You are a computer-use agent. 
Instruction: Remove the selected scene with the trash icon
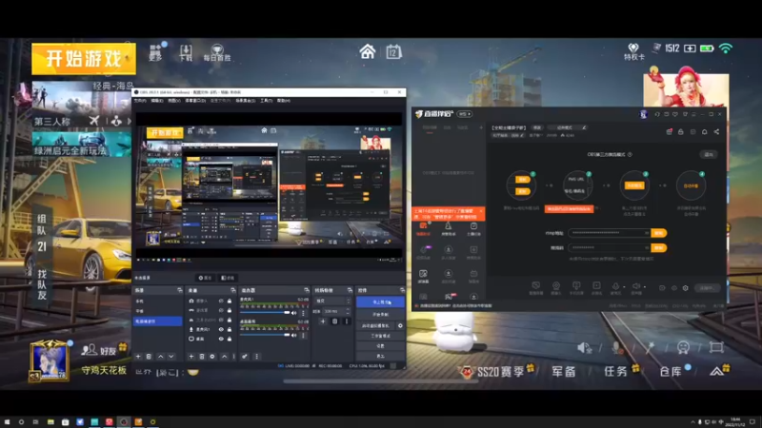tap(149, 357)
